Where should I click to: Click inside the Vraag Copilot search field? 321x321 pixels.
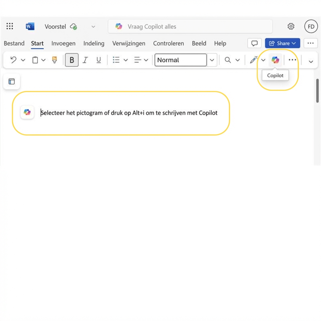(190, 26)
